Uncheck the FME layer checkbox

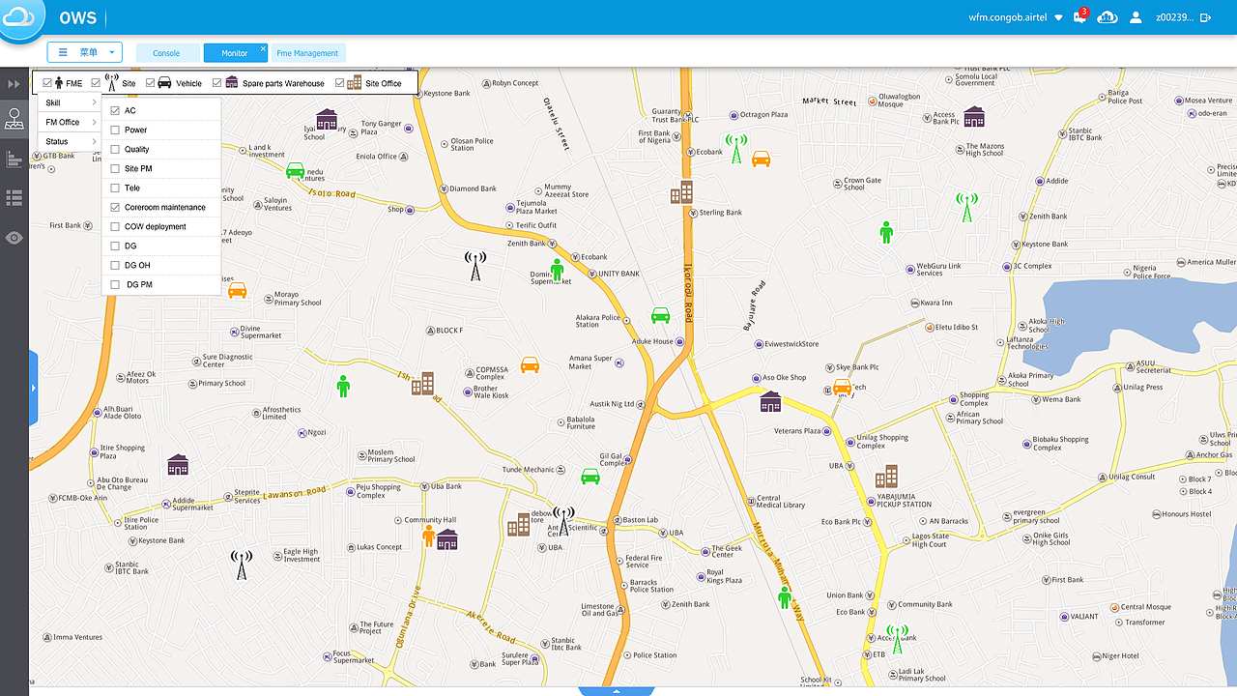[47, 83]
